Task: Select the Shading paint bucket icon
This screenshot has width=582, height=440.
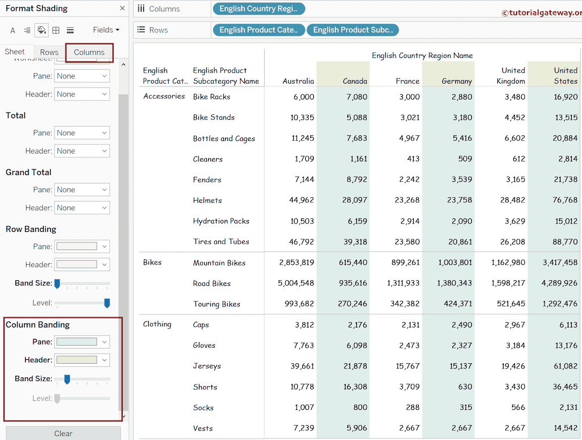Action: (x=41, y=31)
